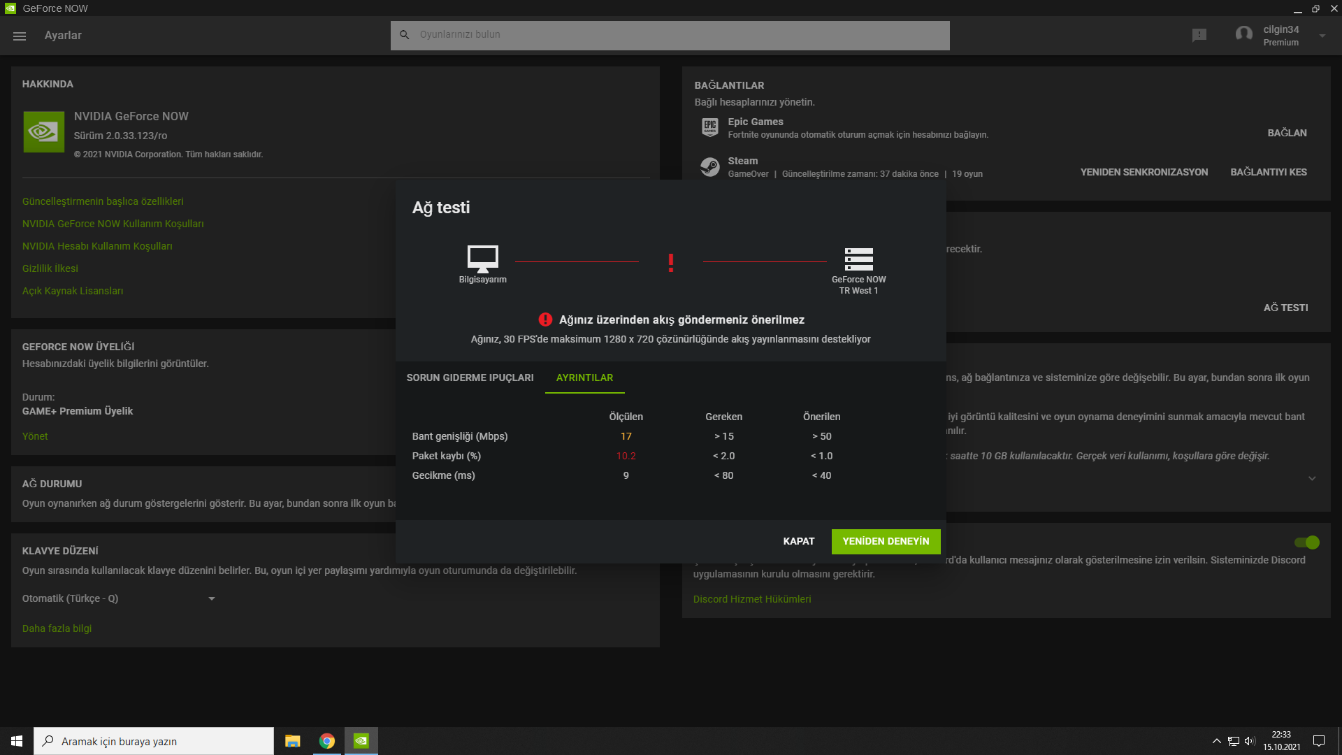Click the Steam logo icon
1342x755 pixels.
coord(710,167)
